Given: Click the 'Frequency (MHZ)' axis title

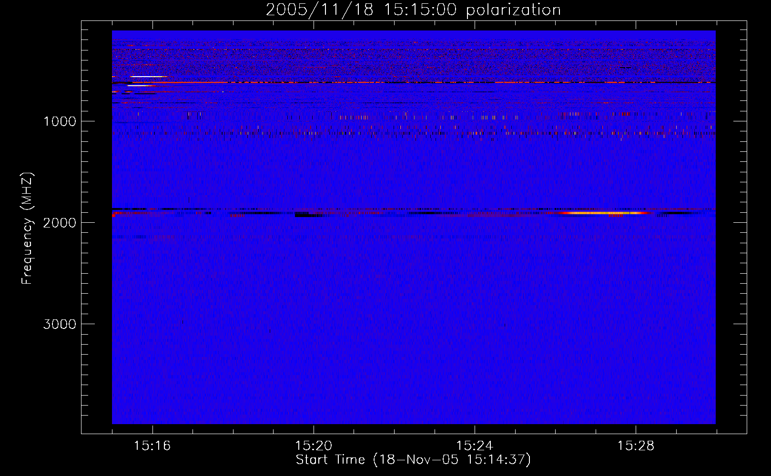Looking at the screenshot, I should [27, 228].
